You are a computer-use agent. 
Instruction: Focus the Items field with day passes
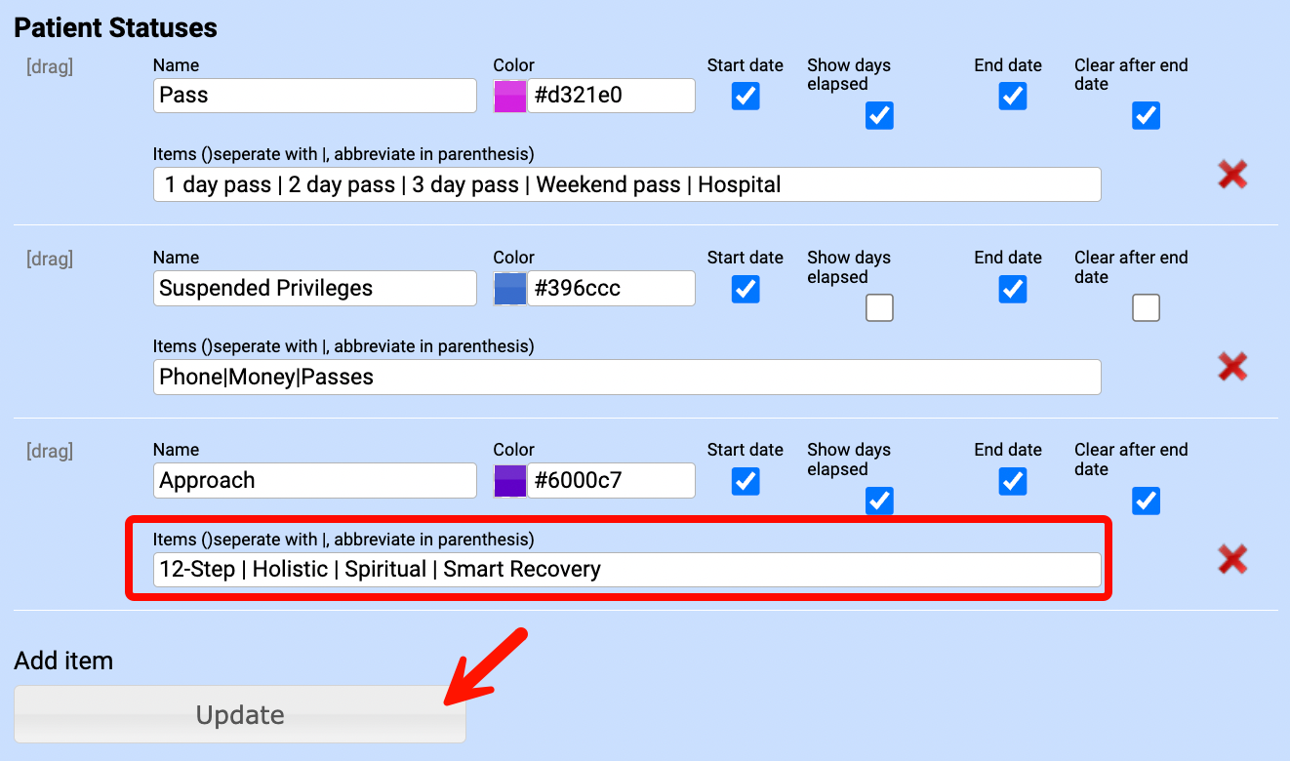point(626,185)
